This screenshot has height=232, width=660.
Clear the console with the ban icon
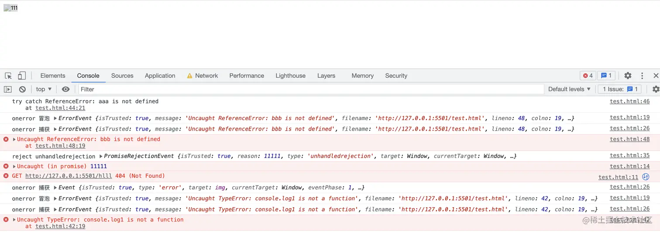[22, 89]
